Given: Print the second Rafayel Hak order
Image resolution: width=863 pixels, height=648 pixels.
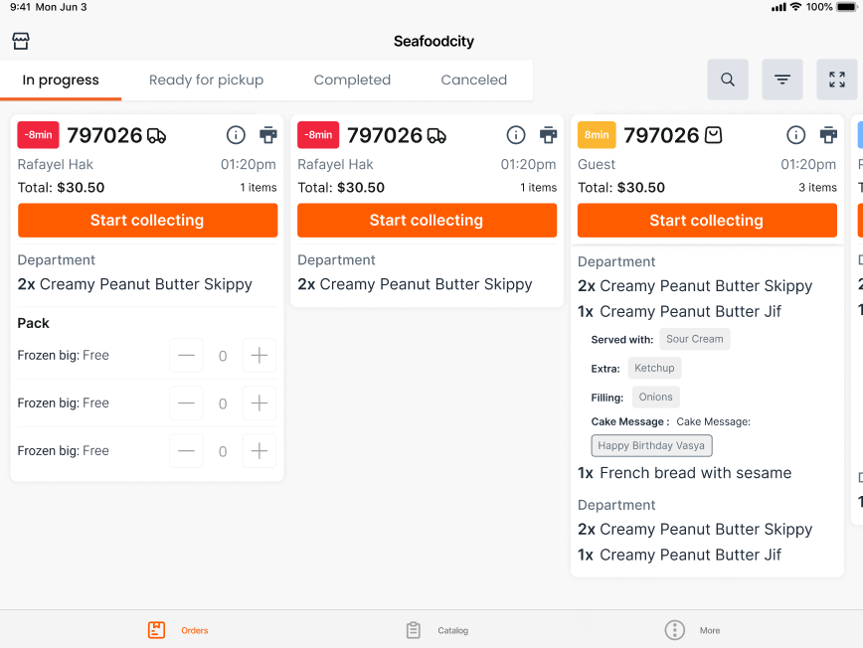Looking at the screenshot, I should pyautogui.click(x=548, y=135).
